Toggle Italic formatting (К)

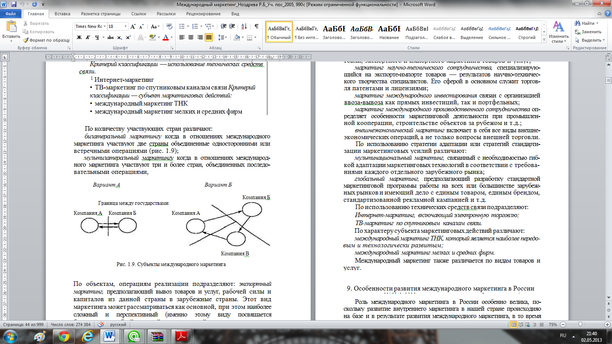[x=88, y=37]
